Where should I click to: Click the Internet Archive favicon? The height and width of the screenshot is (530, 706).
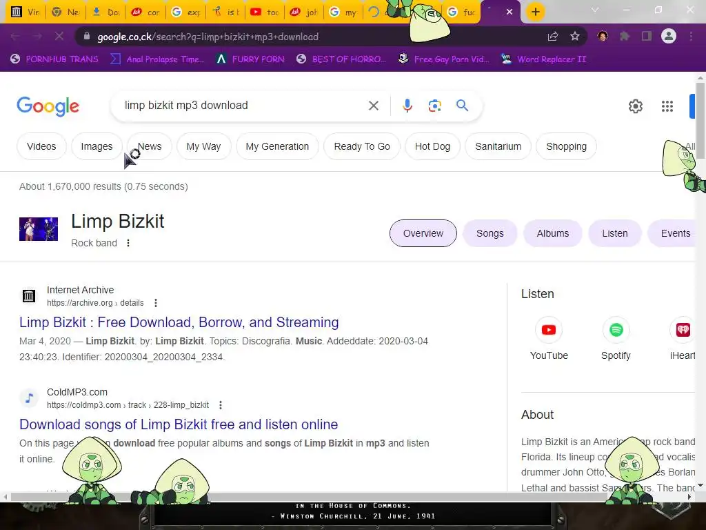coord(29,296)
